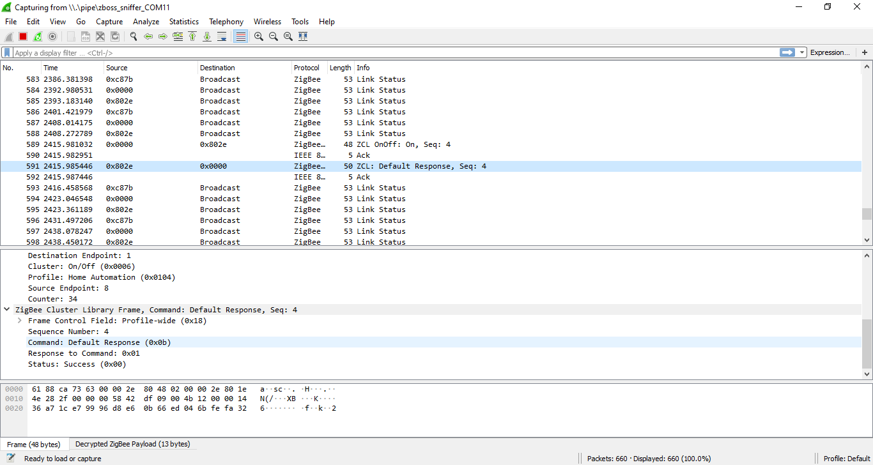The image size is (873, 465).
Task: Open capture options with the gear icon
Action: click(x=52, y=36)
